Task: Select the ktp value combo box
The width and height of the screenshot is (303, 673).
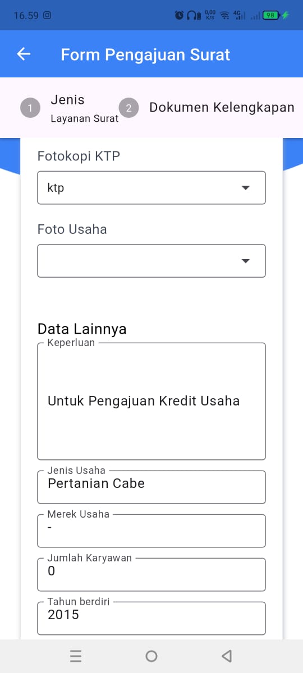Action: coord(151,188)
